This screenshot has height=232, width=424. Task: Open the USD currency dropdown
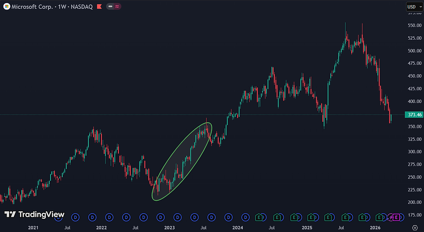[x=414, y=7]
